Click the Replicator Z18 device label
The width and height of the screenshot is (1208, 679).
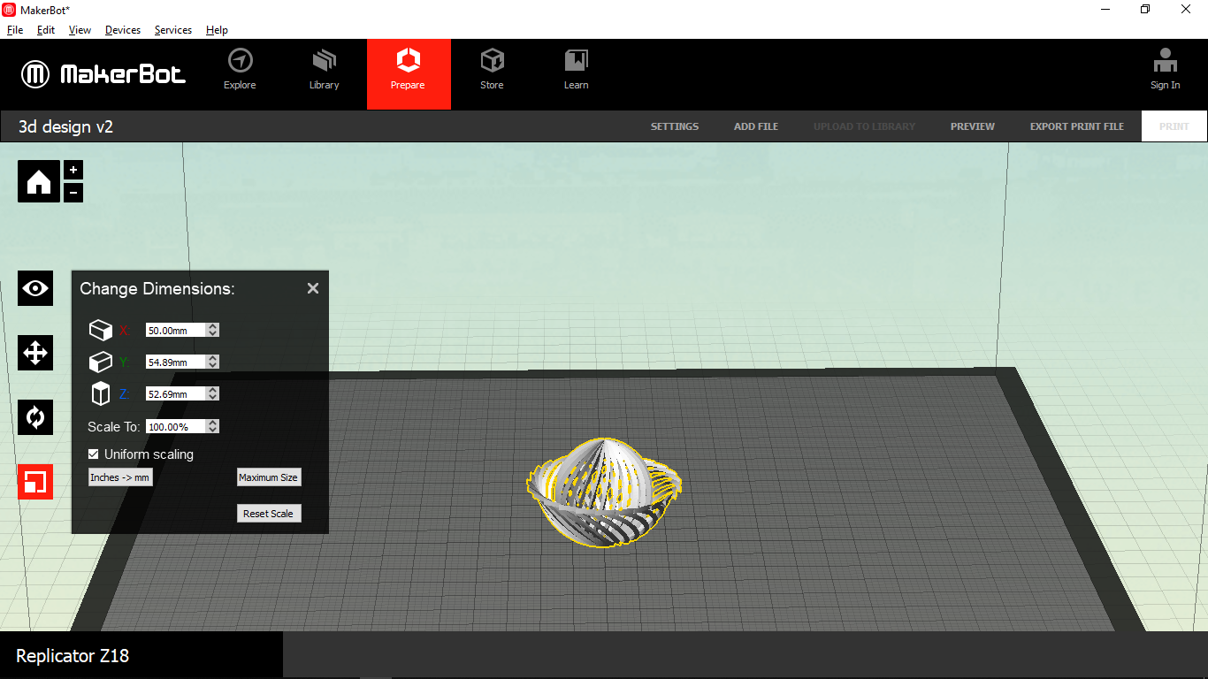[x=73, y=656]
